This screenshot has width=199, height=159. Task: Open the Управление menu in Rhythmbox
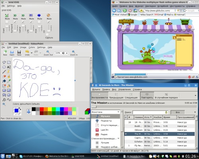coord(125,89)
